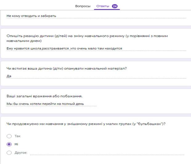Screen dimensions: 191x164
Task: Click the Другое text input line
Action: pos(107,153)
